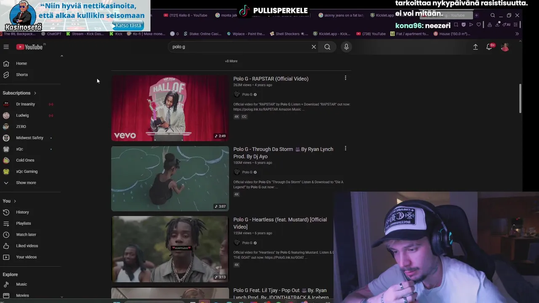Viewport: 539px width, 303px height.
Task: Switch to 'Kello 6 - YouTube' browser tab
Action: 185,15
